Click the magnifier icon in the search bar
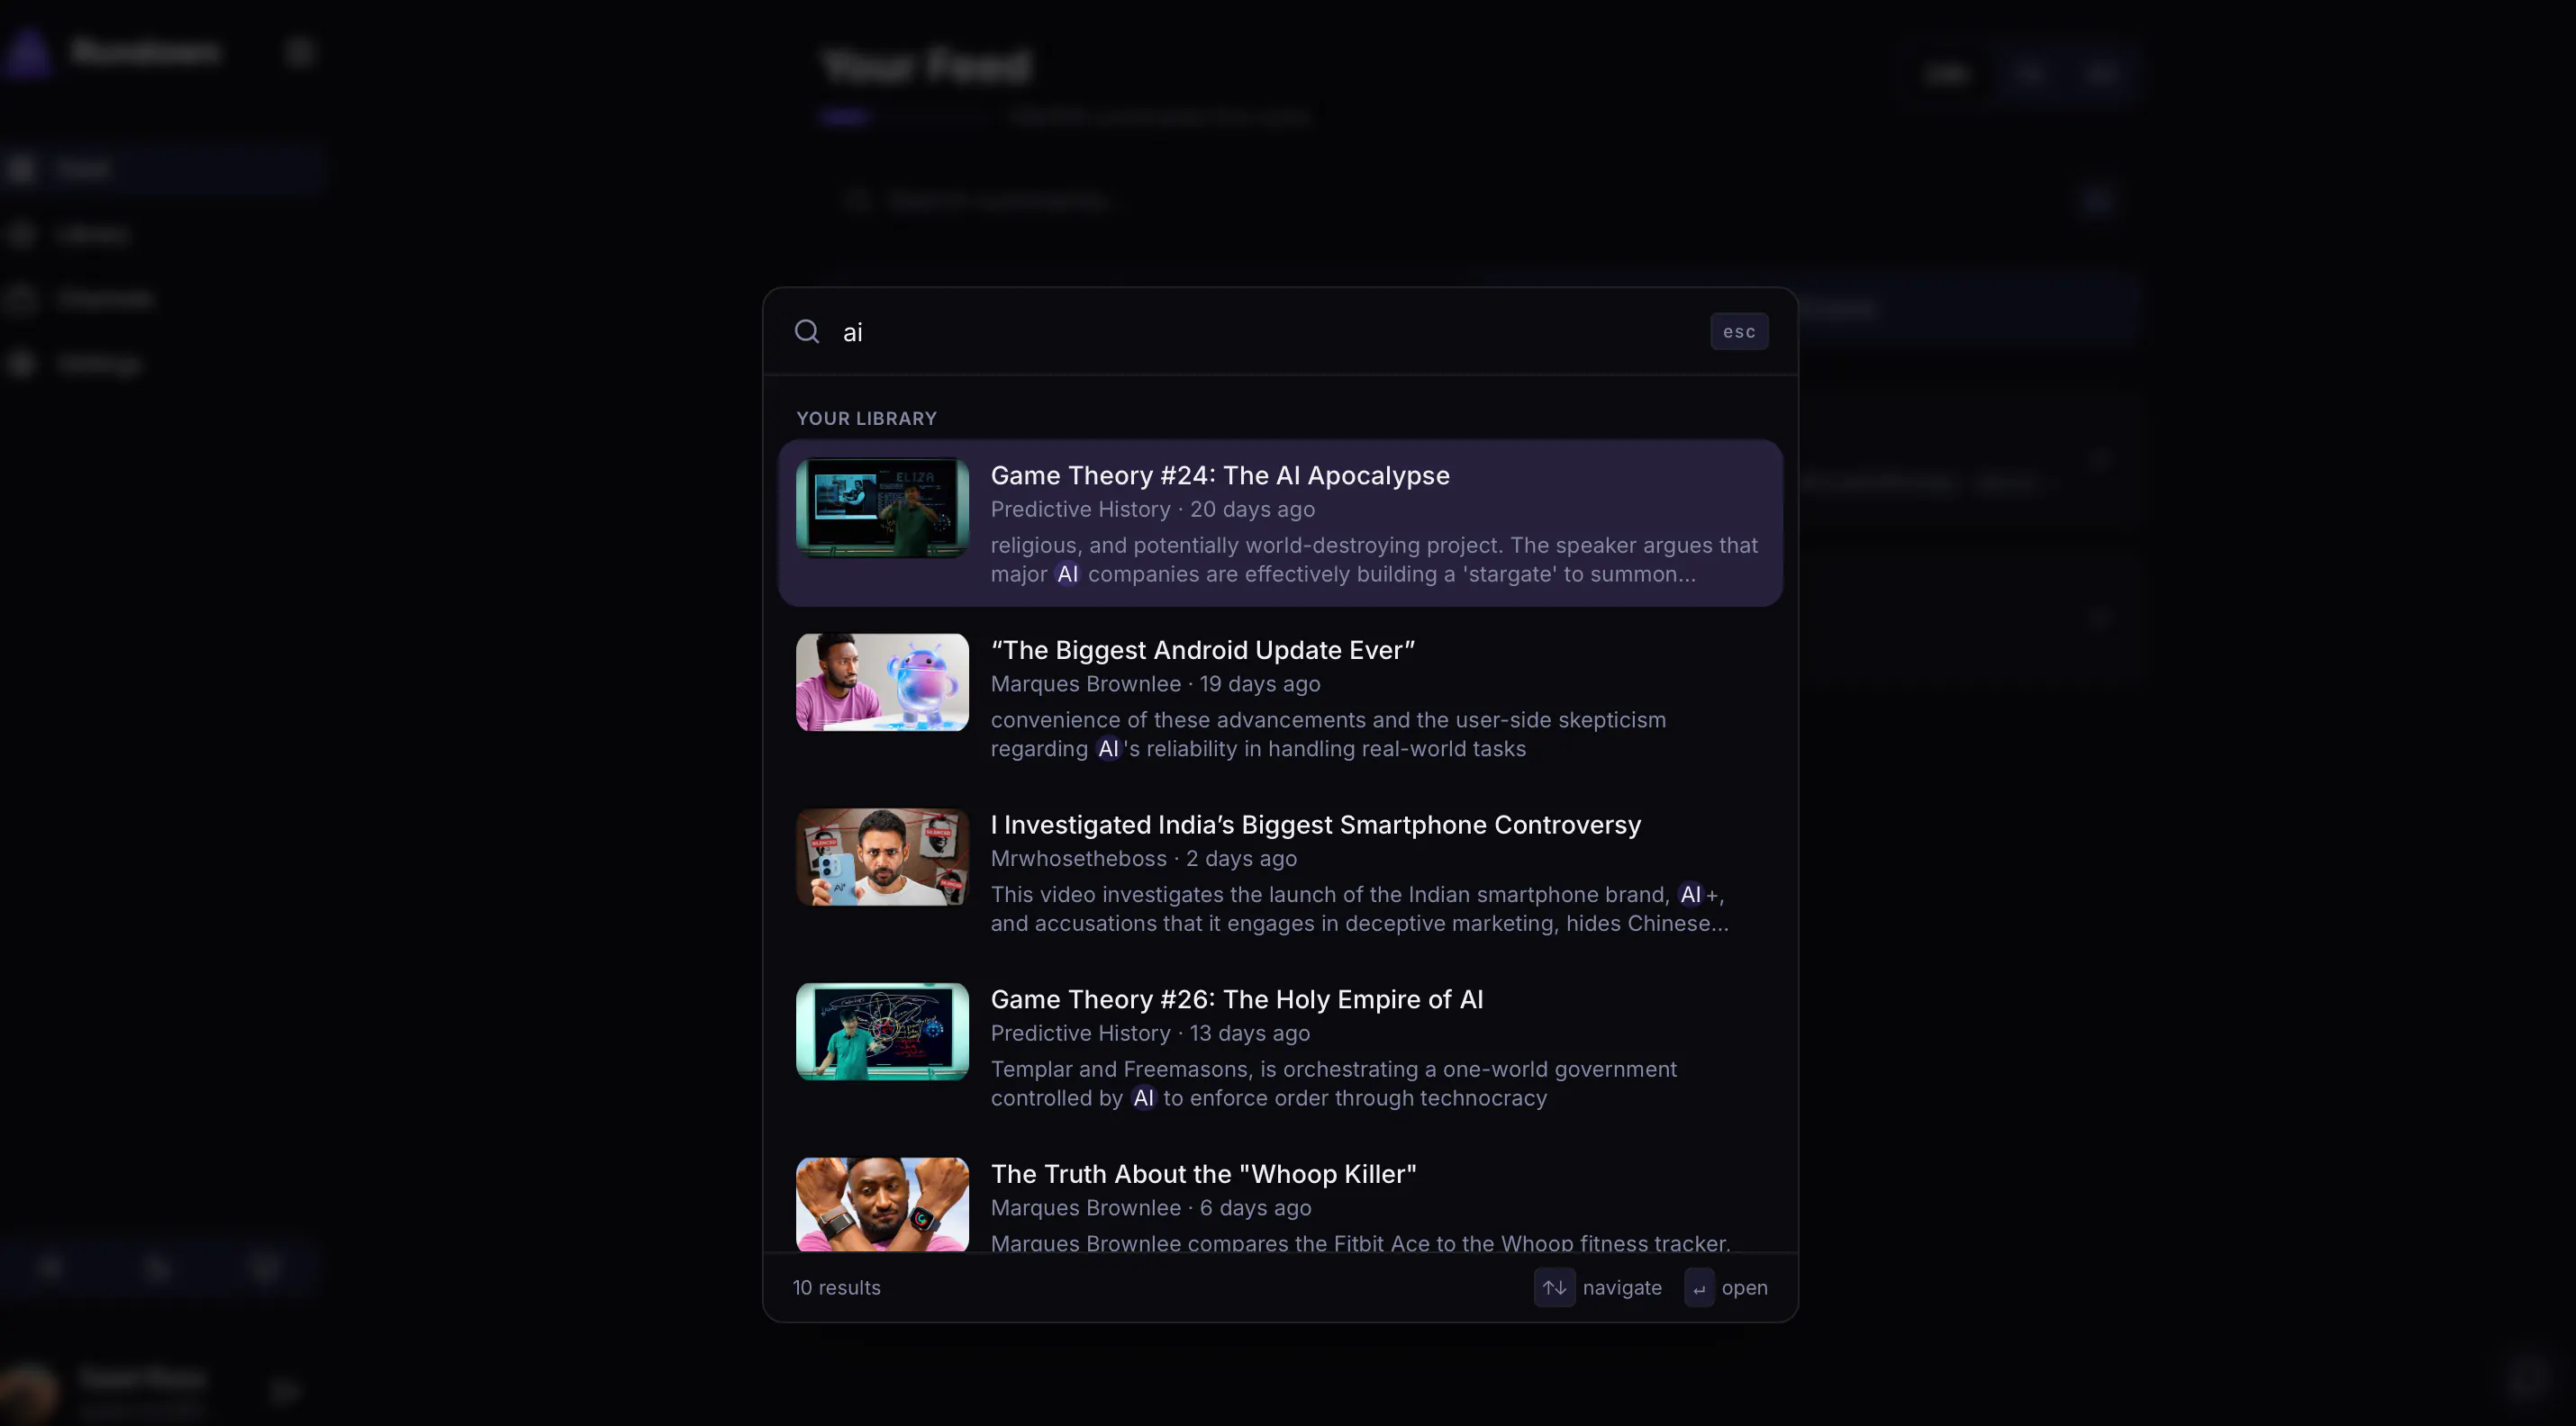 pos(807,330)
